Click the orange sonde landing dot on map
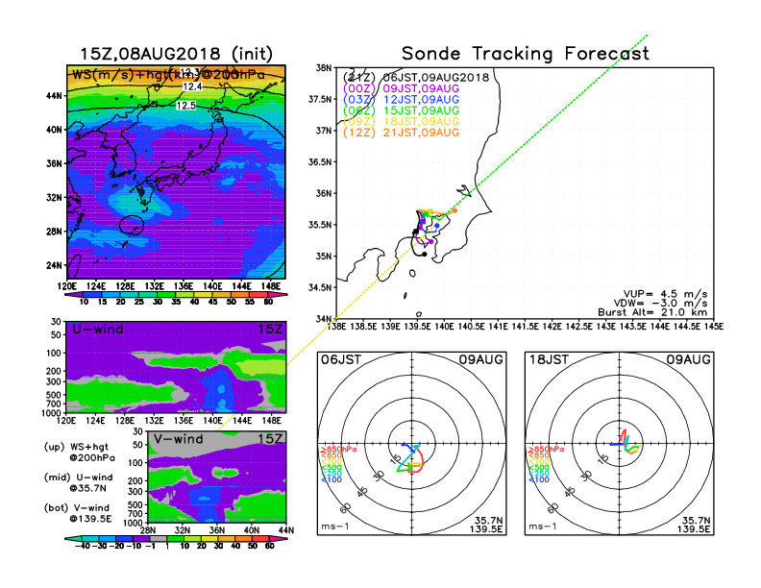761x588 pixels. [454, 210]
